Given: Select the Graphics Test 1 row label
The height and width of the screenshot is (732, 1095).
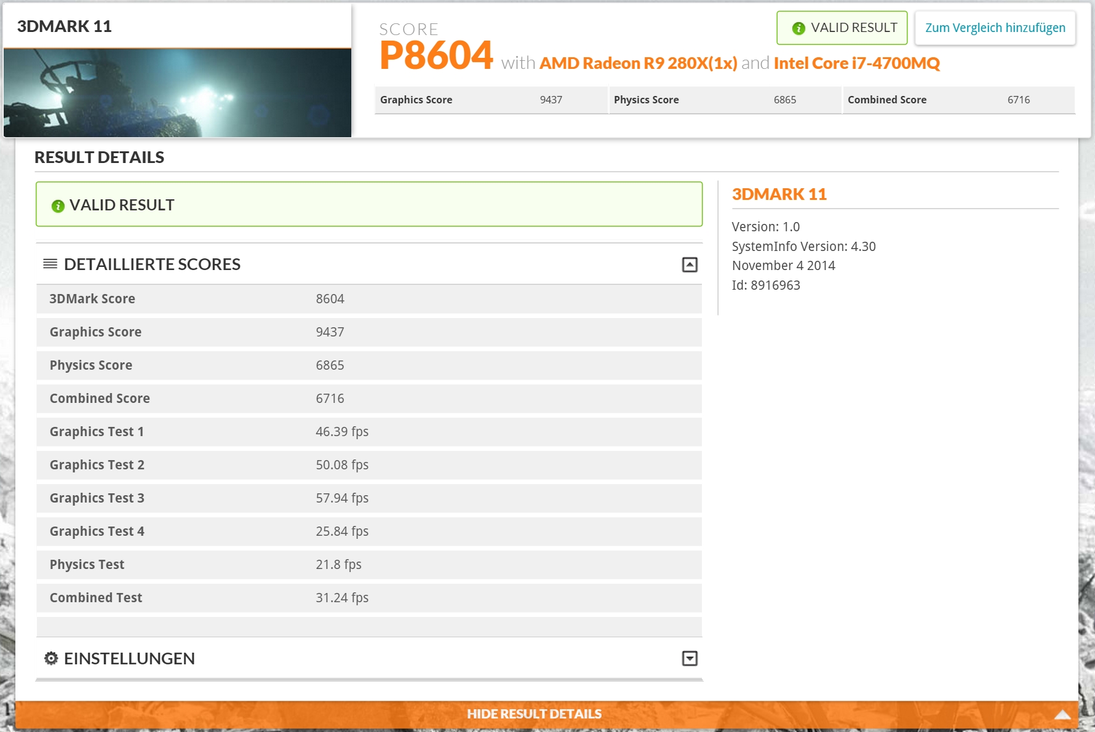Looking at the screenshot, I should tap(97, 431).
